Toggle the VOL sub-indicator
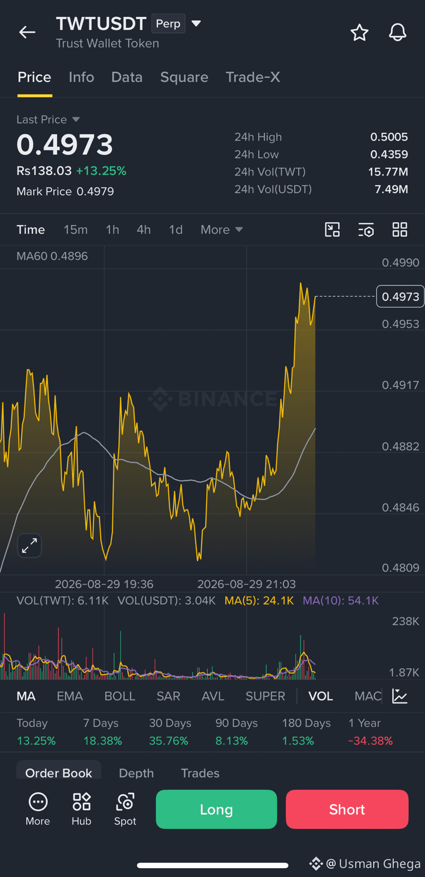425x877 pixels. 321,696
